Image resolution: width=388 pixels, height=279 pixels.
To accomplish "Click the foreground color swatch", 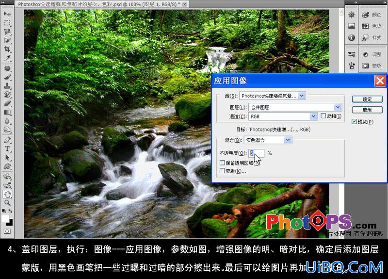I will tap(5, 219).
